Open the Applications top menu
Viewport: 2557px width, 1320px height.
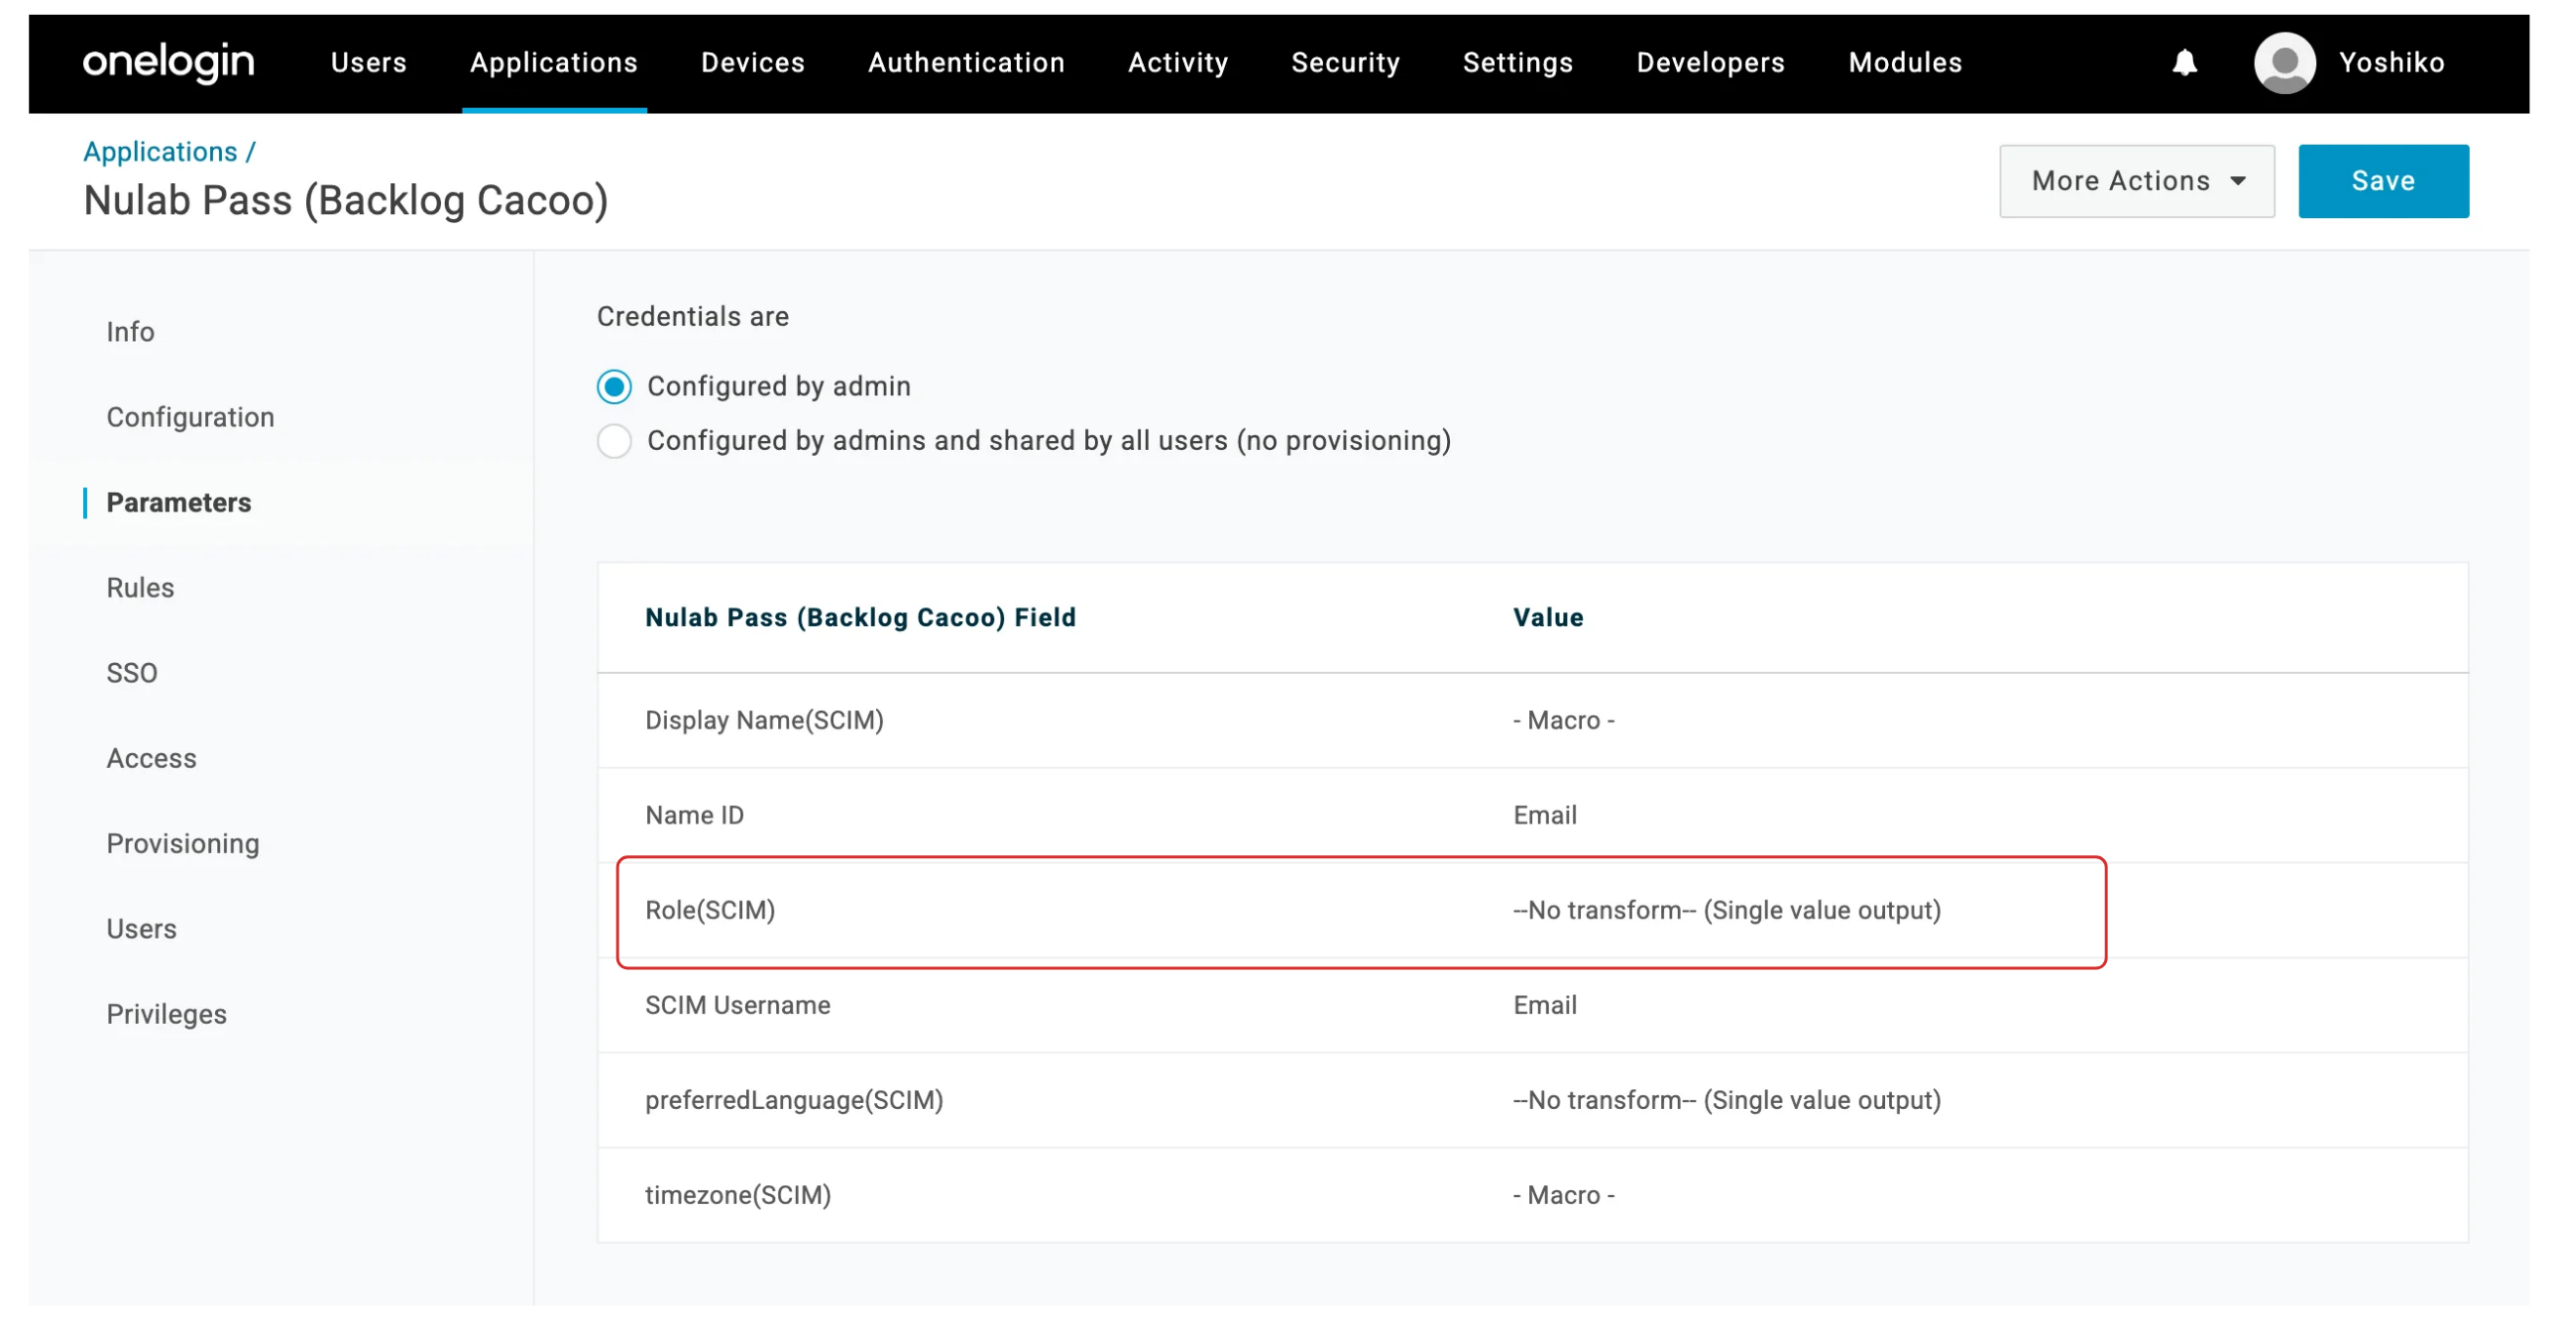(554, 62)
